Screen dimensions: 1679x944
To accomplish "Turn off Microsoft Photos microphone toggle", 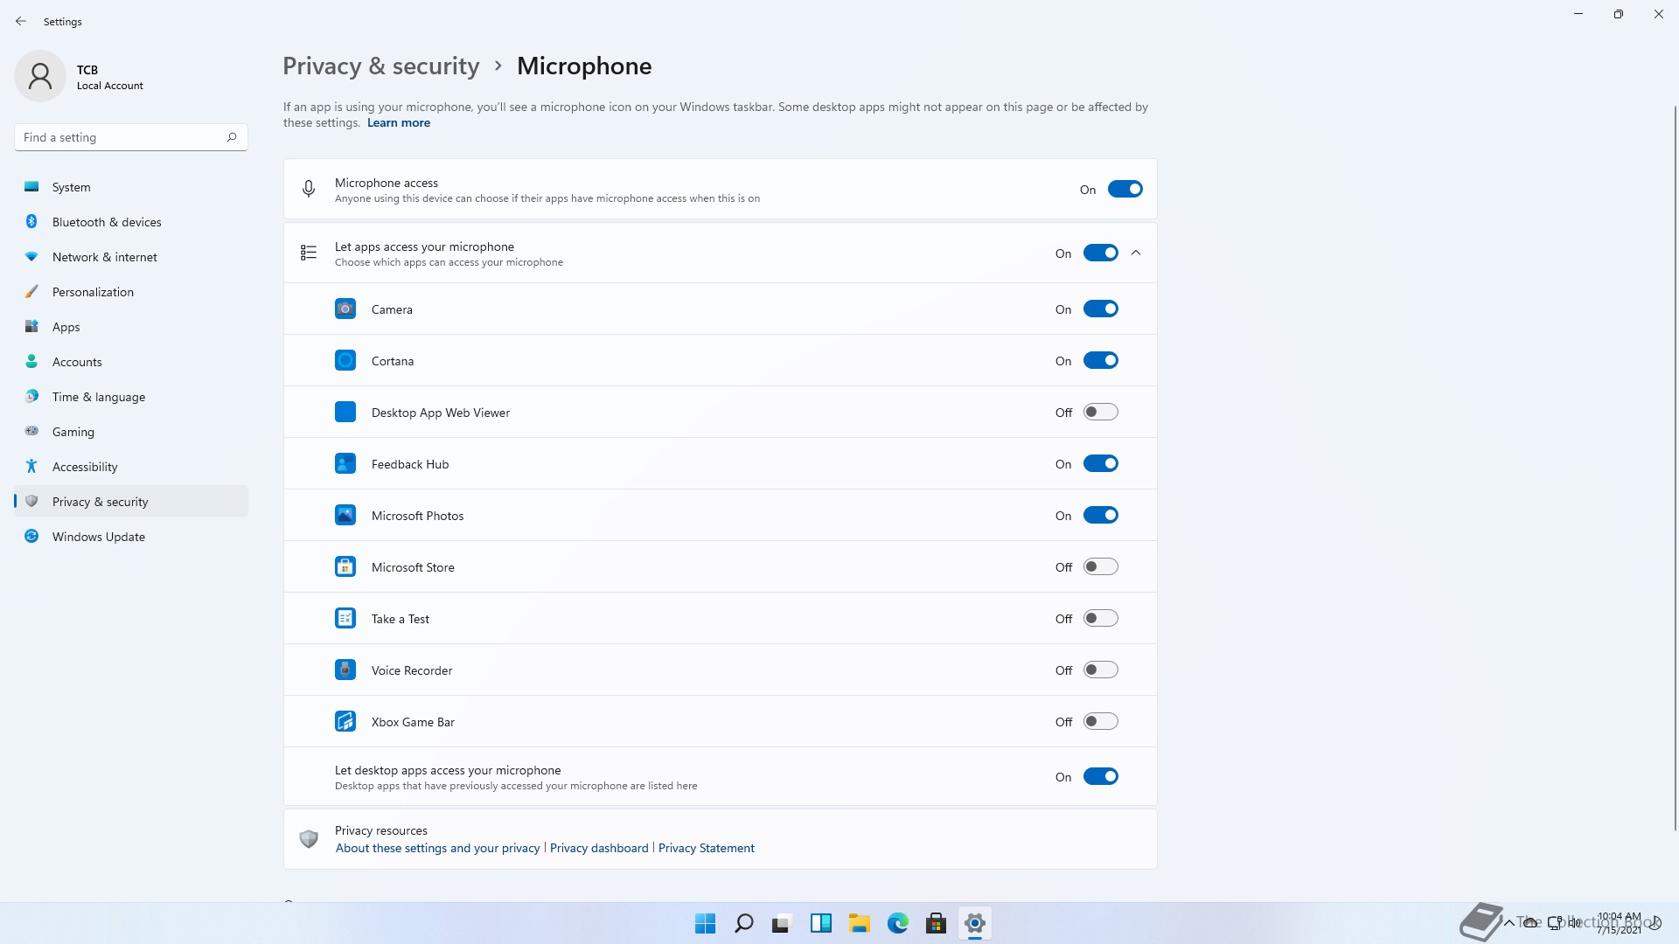I will [x=1101, y=515].
